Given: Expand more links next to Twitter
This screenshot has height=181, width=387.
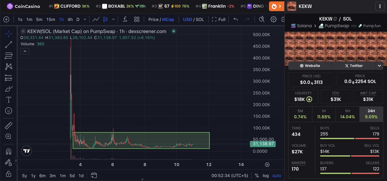Looking at the screenshot, I should tap(379, 66).
